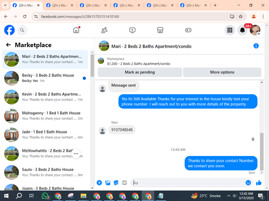Open the Mzitiswhatitis conversation

click(45, 153)
